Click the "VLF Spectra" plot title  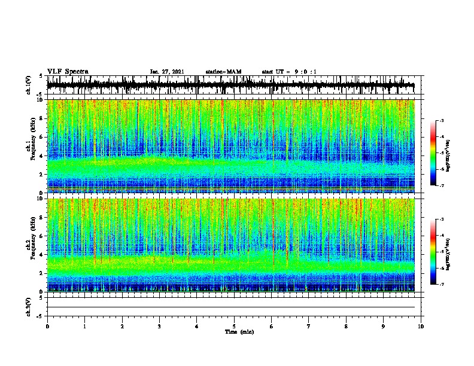point(68,72)
